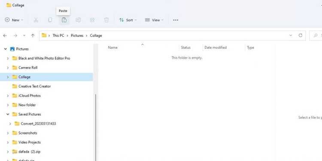Open address bar history chevron
This screenshot has height=161, width=322.
291,35
